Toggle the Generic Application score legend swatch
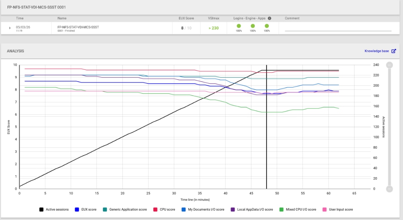Viewport: 403px width, 220px height. pyautogui.click(x=105, y=209)
